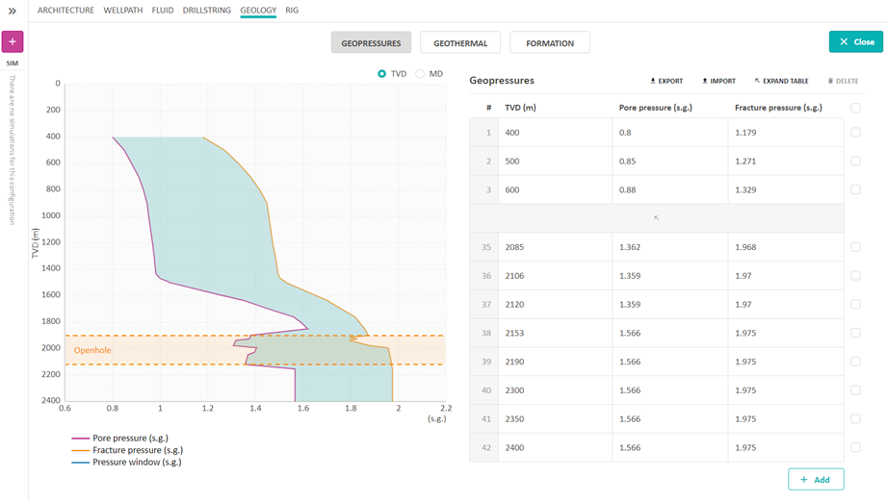The image size is (888, 501).
Task: Switch to the Geothermal section
Action: 460,42
